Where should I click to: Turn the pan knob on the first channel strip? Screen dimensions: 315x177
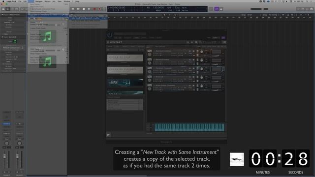coord(6,143)
